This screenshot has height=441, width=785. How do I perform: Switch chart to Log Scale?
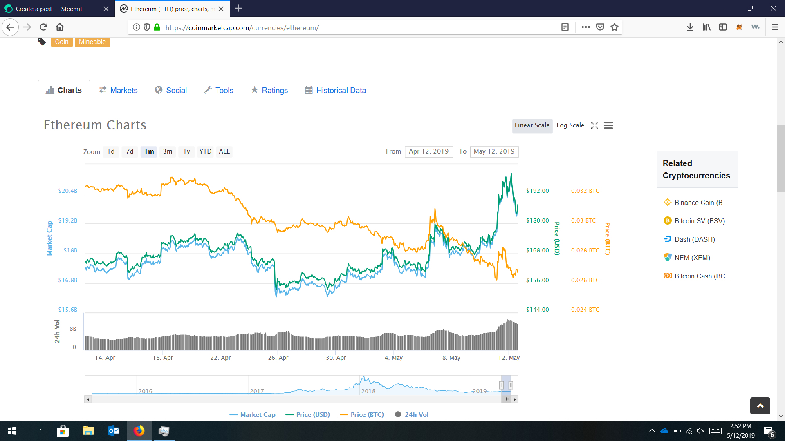click(570, 125)
